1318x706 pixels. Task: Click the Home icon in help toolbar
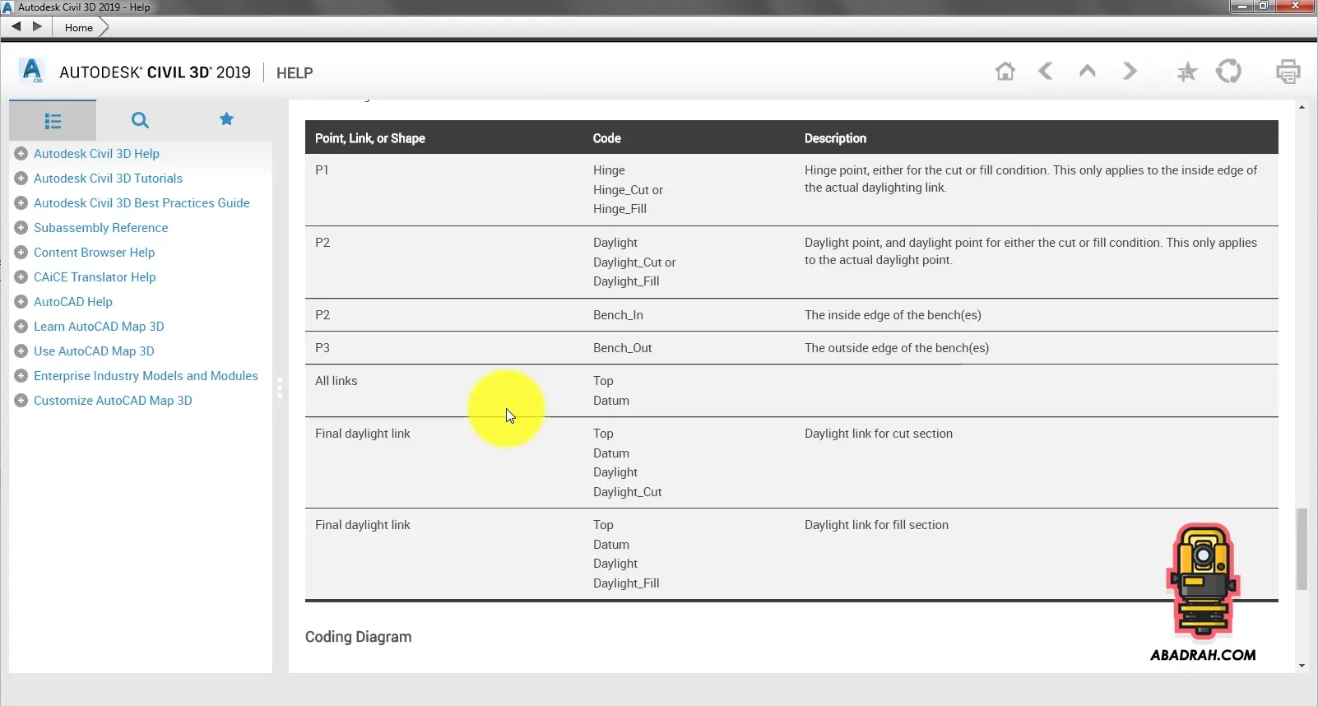tap(1005, 72)
